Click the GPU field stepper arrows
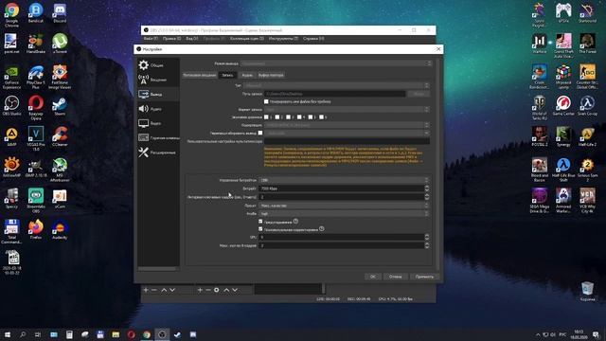The width and height of the screenshot is (606, 341). click(427, 237)
